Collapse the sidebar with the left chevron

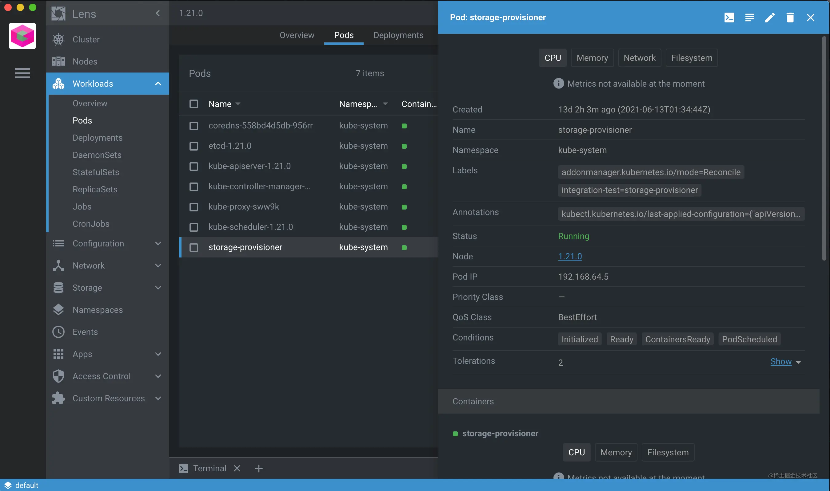click(x=158, y=13)
